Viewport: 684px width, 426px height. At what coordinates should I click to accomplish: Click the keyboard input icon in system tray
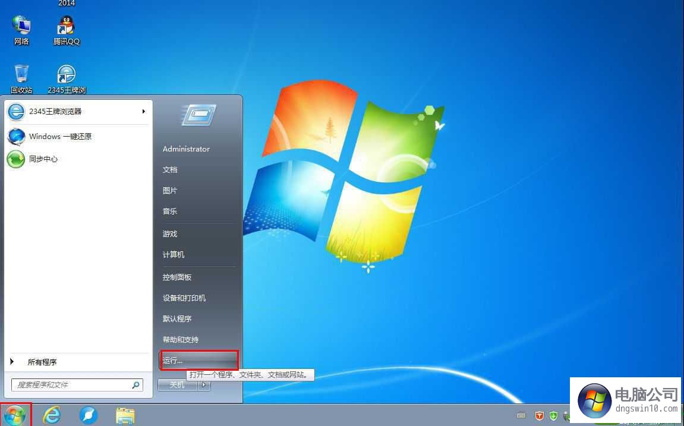(x=521, y=415)
